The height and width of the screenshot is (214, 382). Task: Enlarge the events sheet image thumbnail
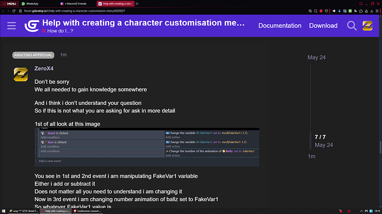pyautogui.click(x=147, y=147)
